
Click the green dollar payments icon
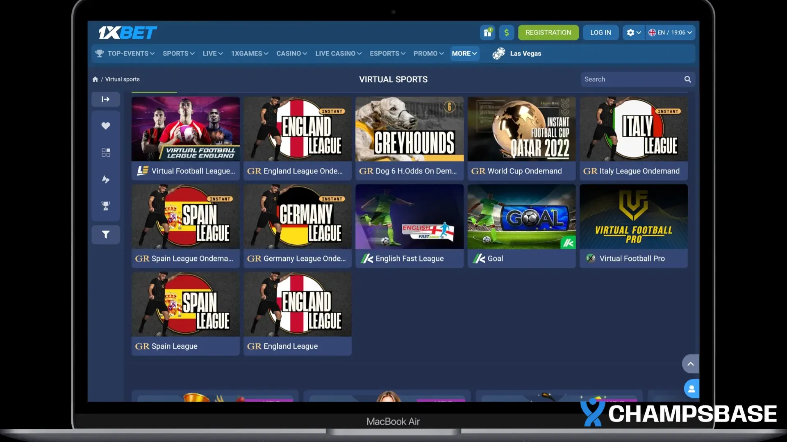click(x=507, y=33)
